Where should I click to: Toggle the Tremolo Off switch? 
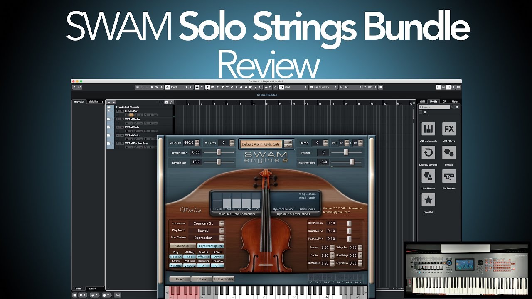pos(217,265)
